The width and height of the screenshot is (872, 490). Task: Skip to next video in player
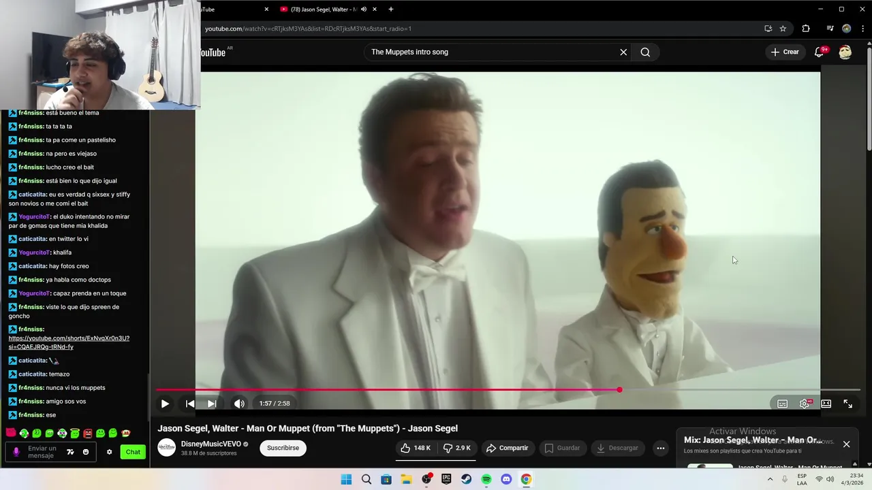pos(212,404)
